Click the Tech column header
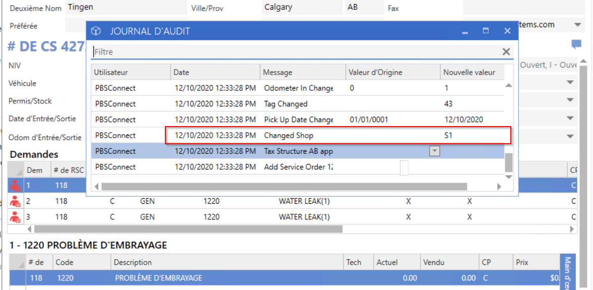The width and height of the screenshot is (593, 290). pos(359,262)
